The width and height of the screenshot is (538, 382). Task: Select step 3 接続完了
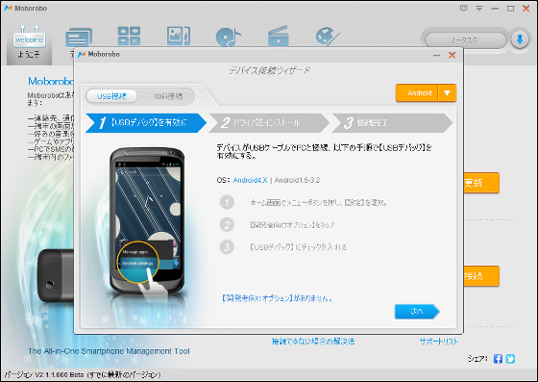tap(392, 122)
